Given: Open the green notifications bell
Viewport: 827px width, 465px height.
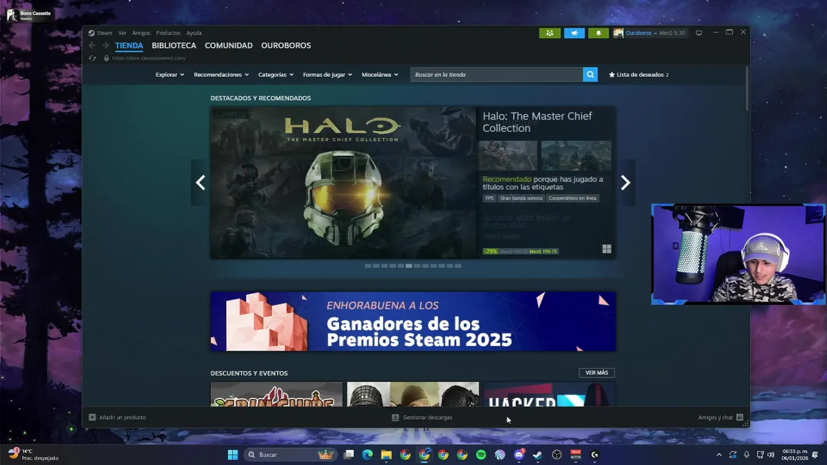Looking at the screenshot, I should tap(598, 33).
